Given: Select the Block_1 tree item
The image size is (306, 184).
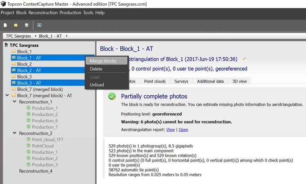Looking at the screenshot, I should 24,52.
